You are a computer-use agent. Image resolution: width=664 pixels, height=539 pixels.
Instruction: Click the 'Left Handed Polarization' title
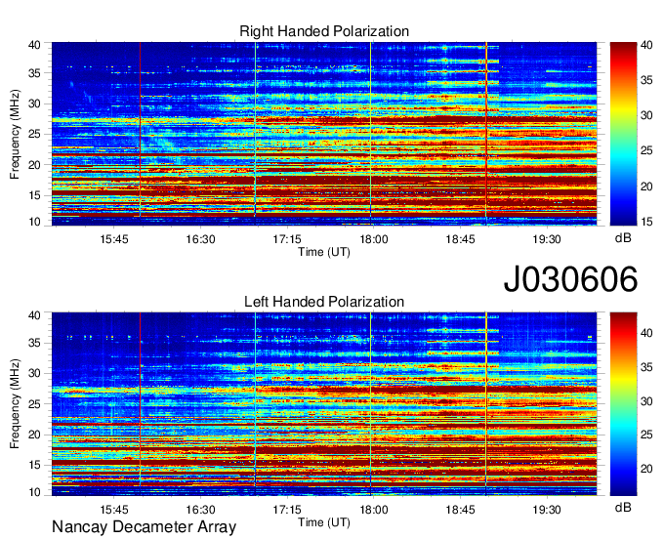coord(324,302)
